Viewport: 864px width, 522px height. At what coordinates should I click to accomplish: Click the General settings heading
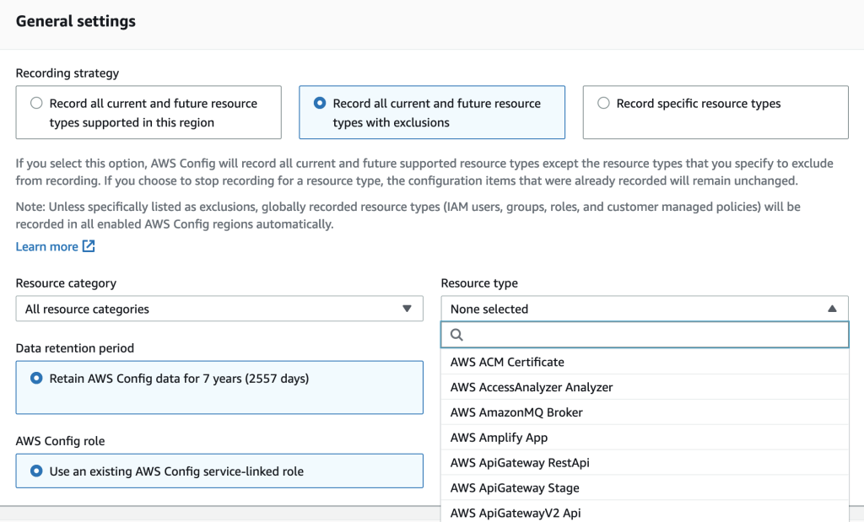pos(76,21)
